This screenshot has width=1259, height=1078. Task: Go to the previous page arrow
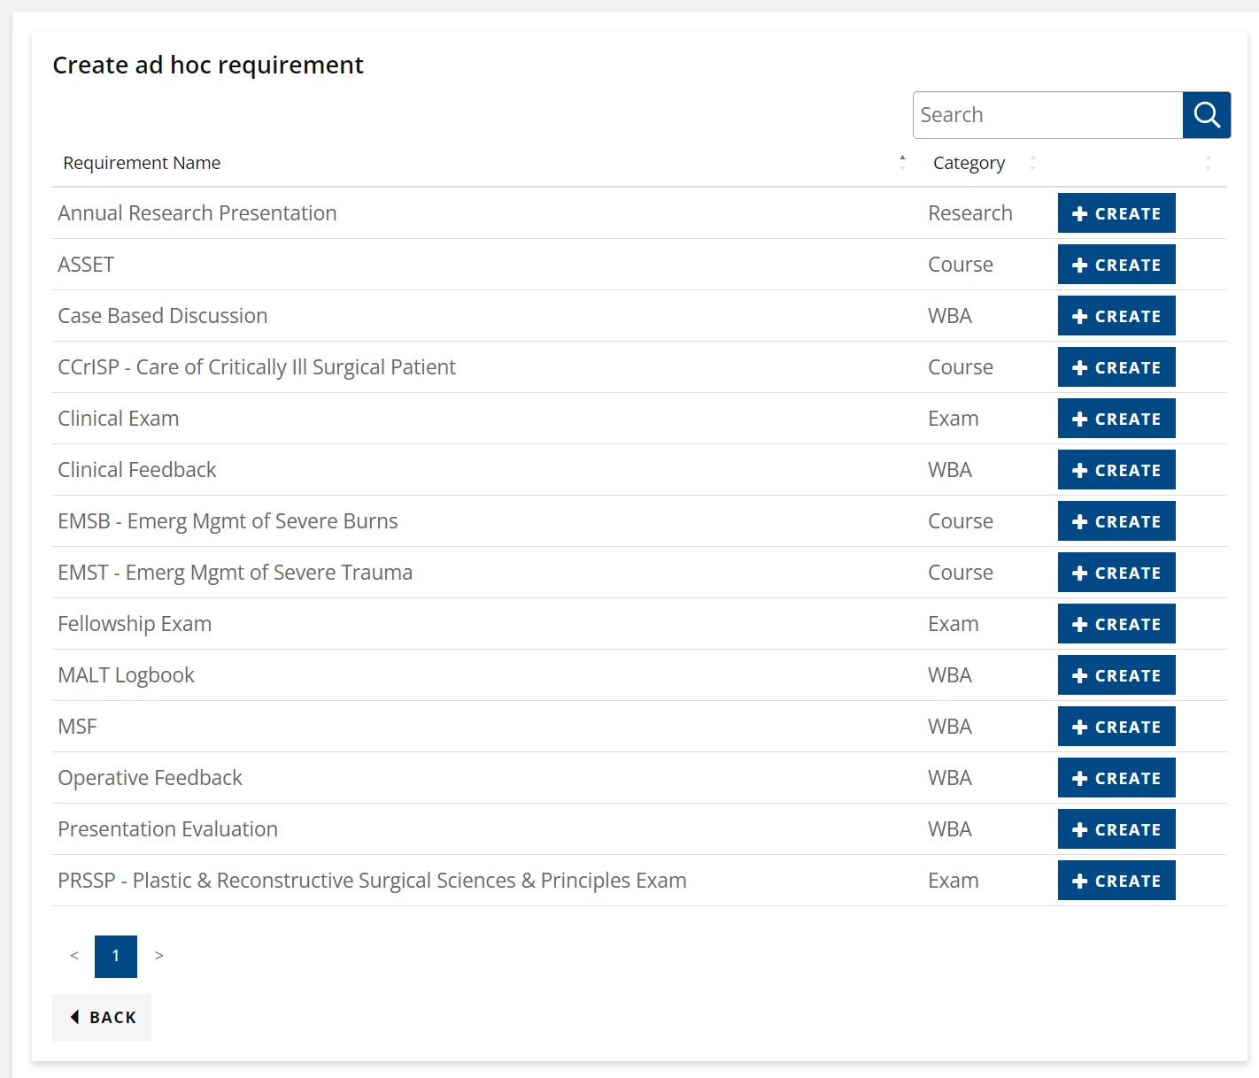[x=74, y=956]
